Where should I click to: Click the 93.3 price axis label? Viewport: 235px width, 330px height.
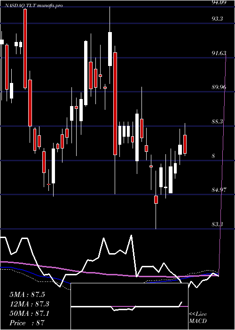(217, 19)
